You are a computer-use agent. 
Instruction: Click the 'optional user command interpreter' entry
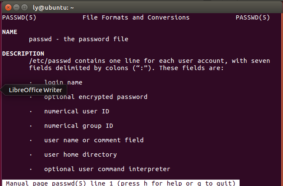pos(107,169)
